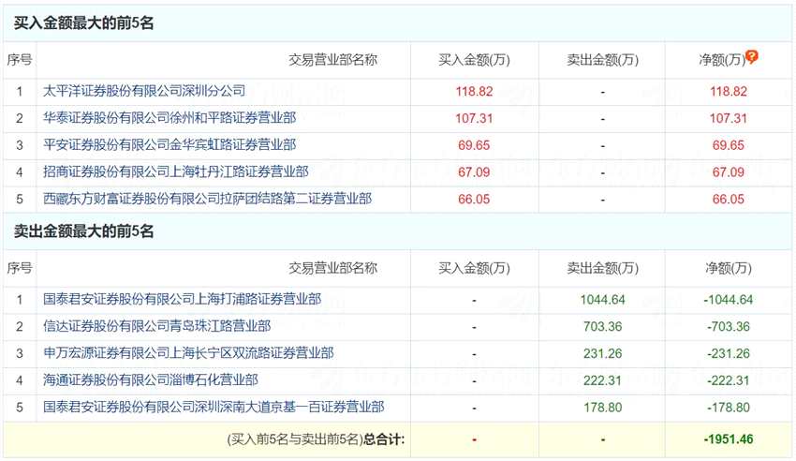
Task: Select total net amount -1951.46
Action: click(729, 439)
